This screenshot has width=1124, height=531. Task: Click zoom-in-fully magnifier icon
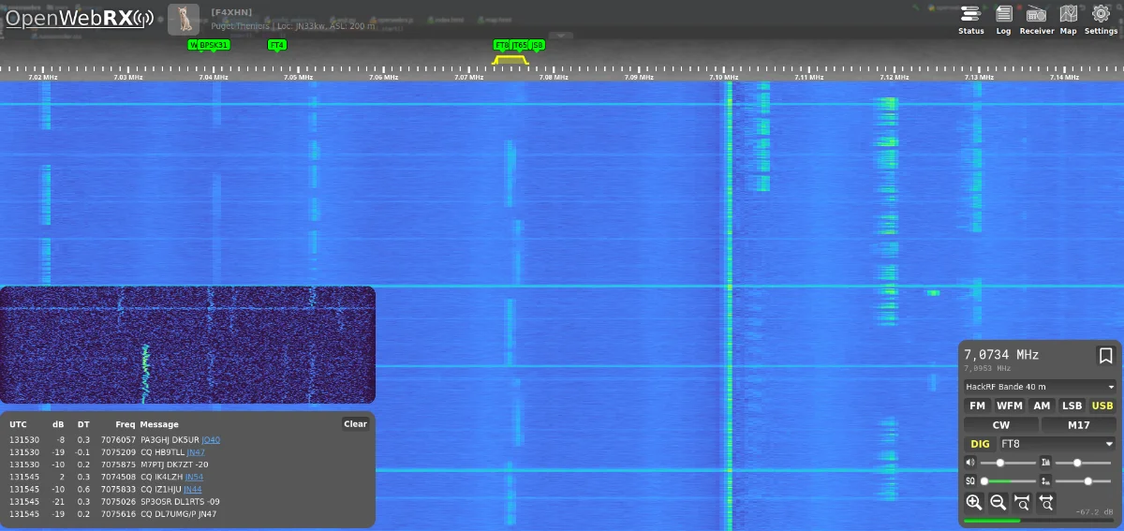coord(1022,502)
